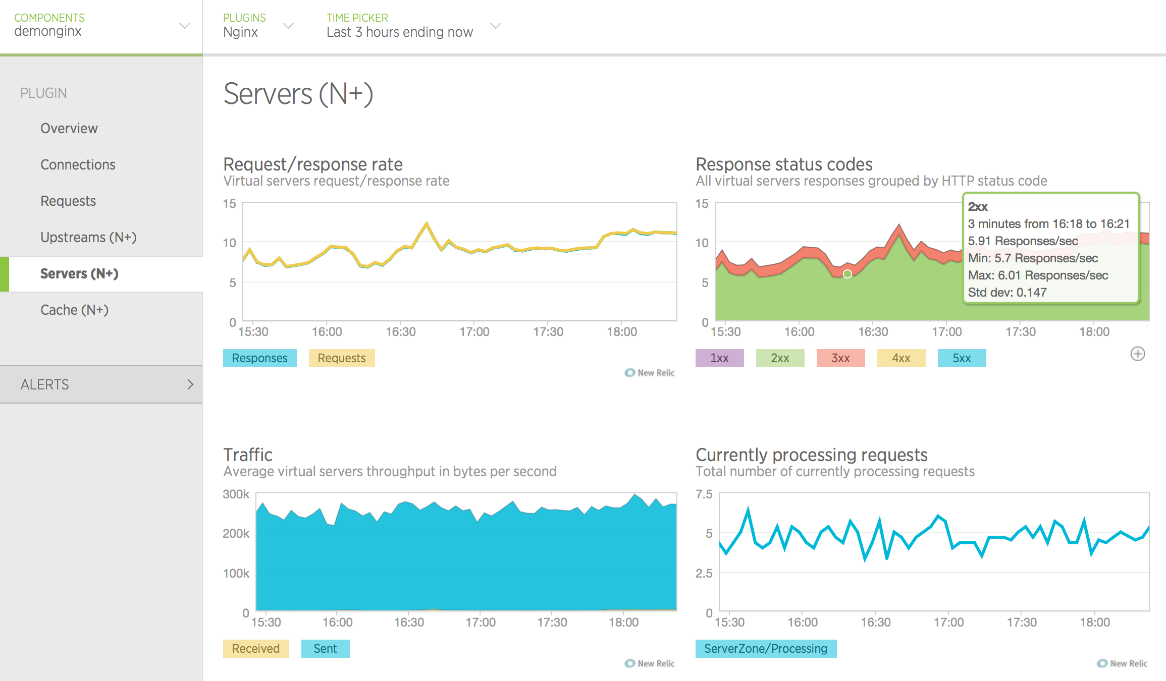
Task: Click the 4xx color swatch
Action: tap(901, 358)
